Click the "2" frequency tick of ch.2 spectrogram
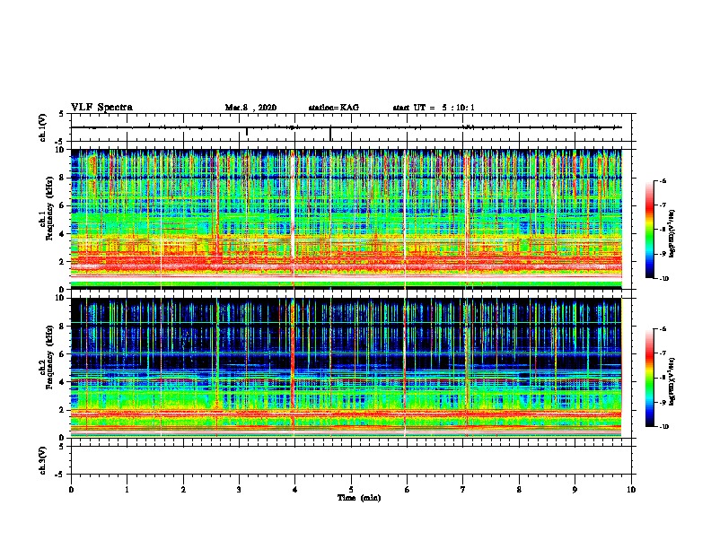Viewport: 711px width, 549px height. coord(63,410)
